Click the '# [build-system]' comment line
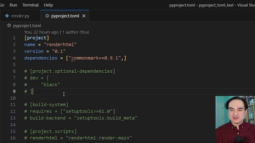 pyautogui.click(x=46, y=104)
